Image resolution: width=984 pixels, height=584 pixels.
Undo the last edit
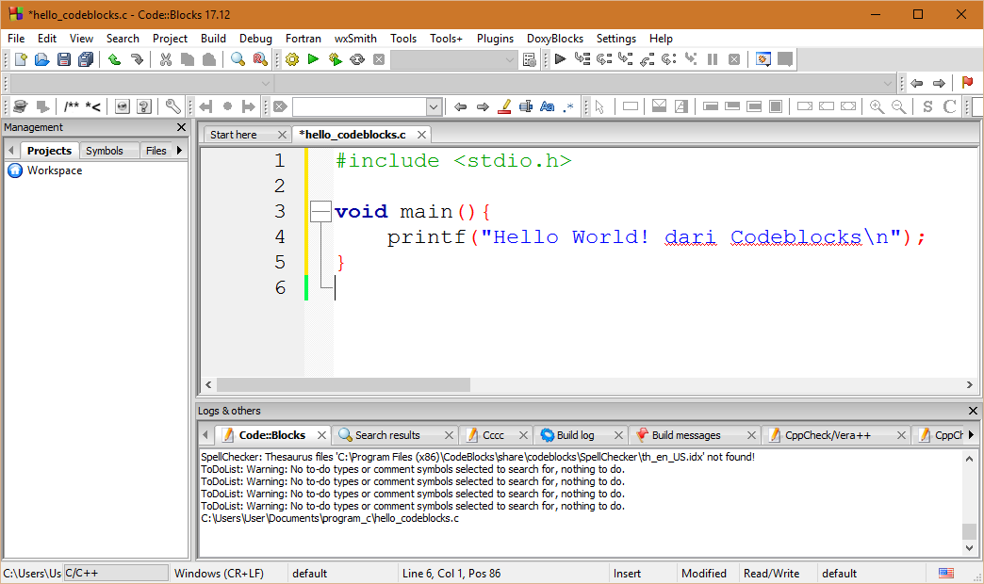[114, 58]
